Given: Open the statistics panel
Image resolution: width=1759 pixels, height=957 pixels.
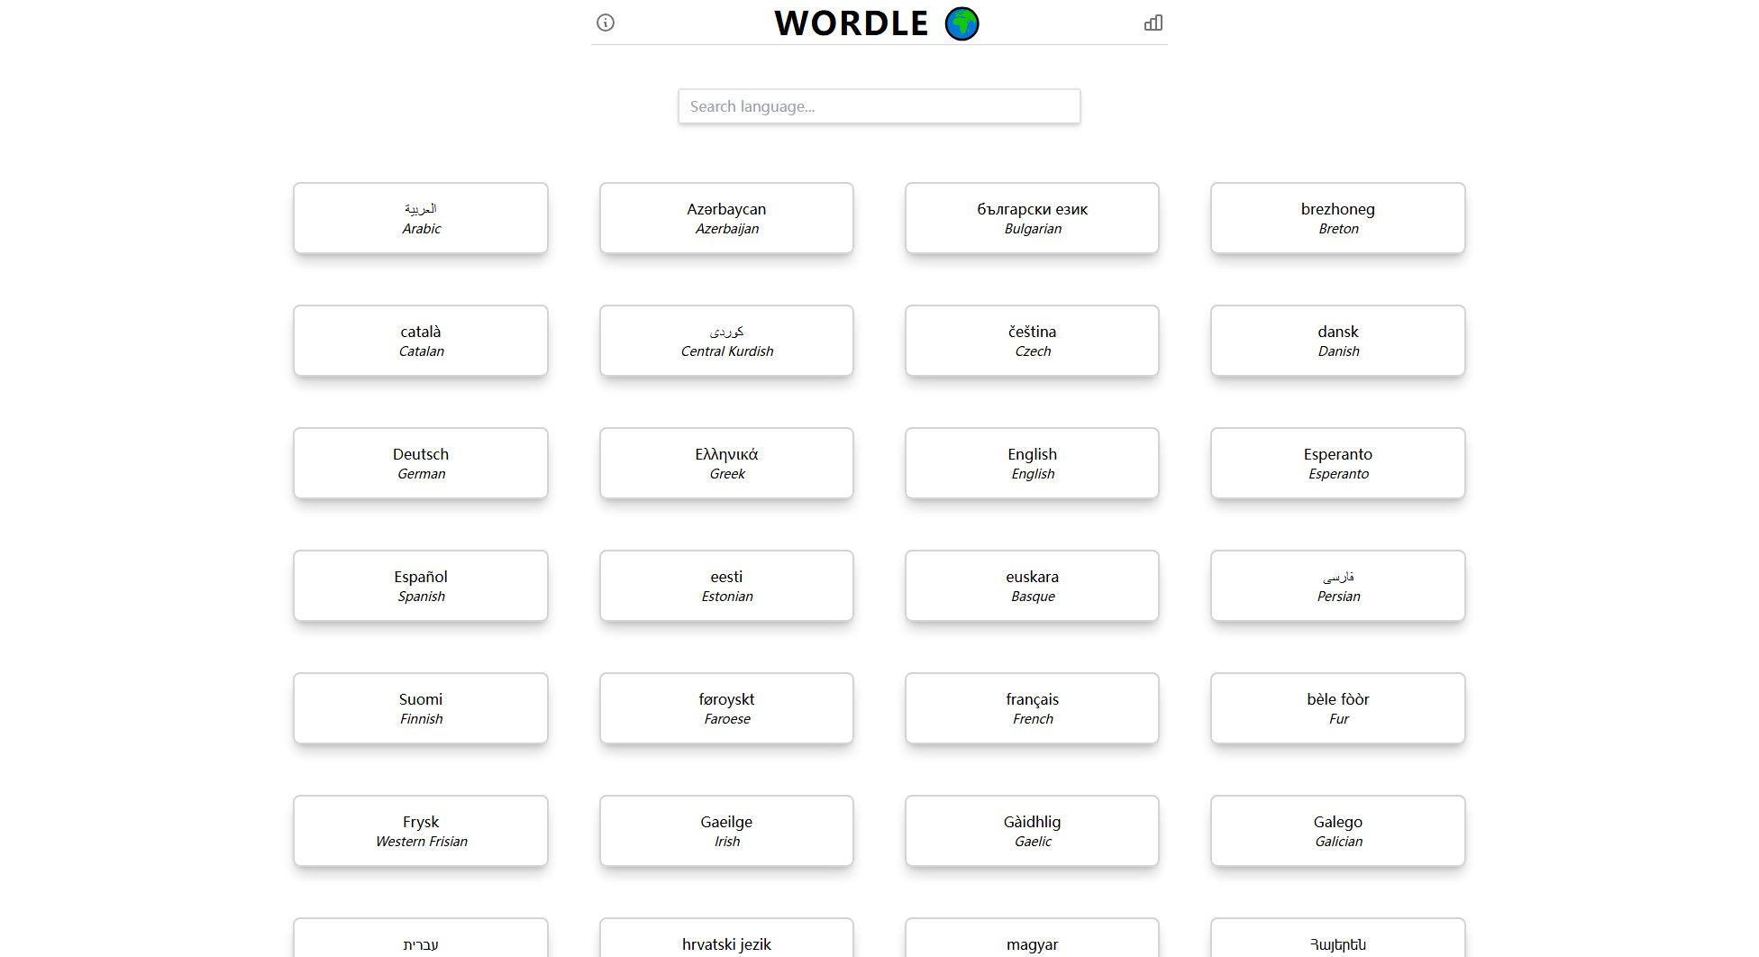Looking at the screenshot, I should [1153, 23].
